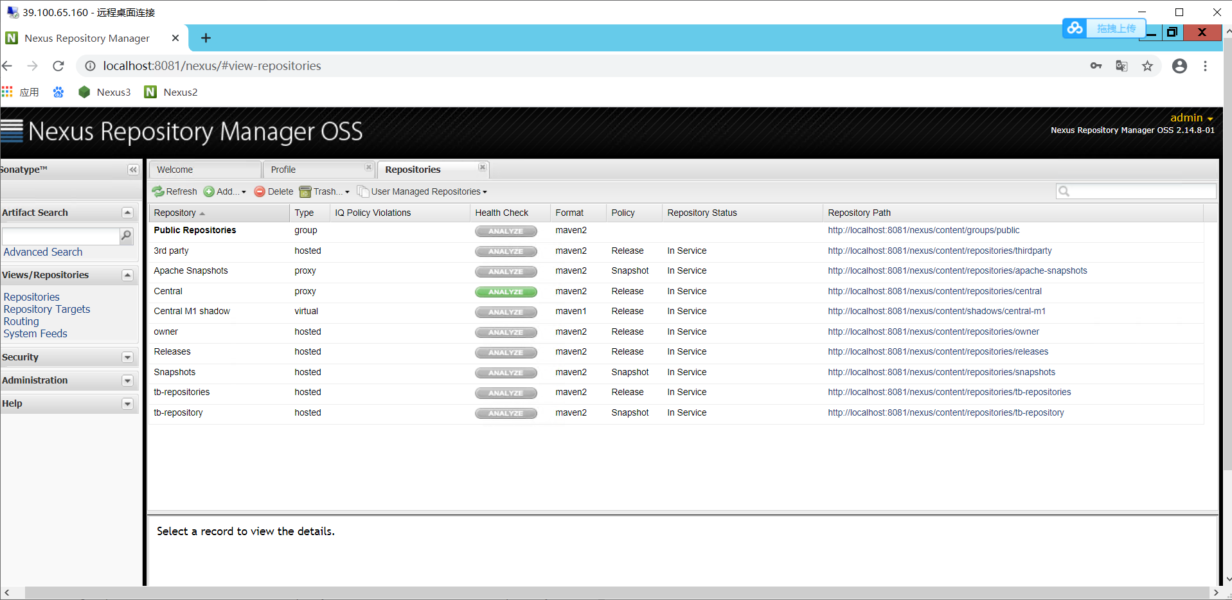
Task: Open System Feeds link
Action: [x=35, y=333]
